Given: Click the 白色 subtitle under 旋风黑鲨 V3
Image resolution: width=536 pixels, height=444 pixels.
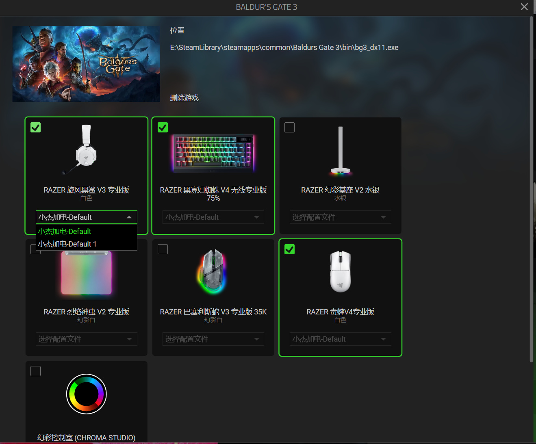Looking at the screenshot, I should (x=87, y=198).
